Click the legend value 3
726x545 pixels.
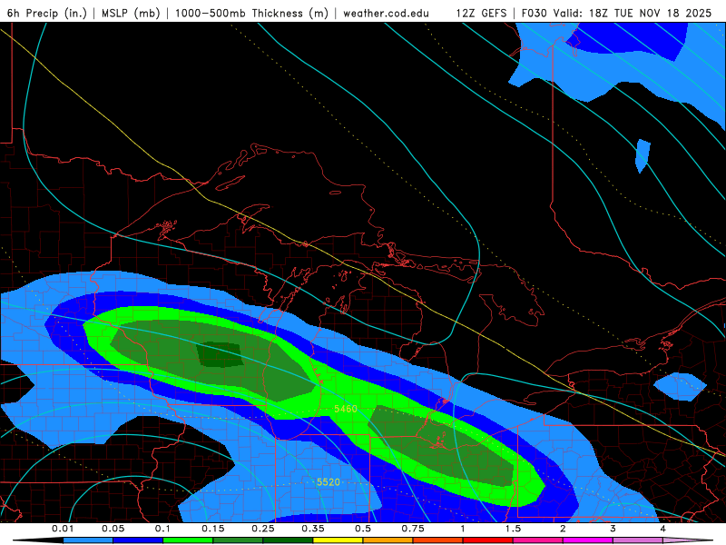pyautogui.click(x=613, y=529)
